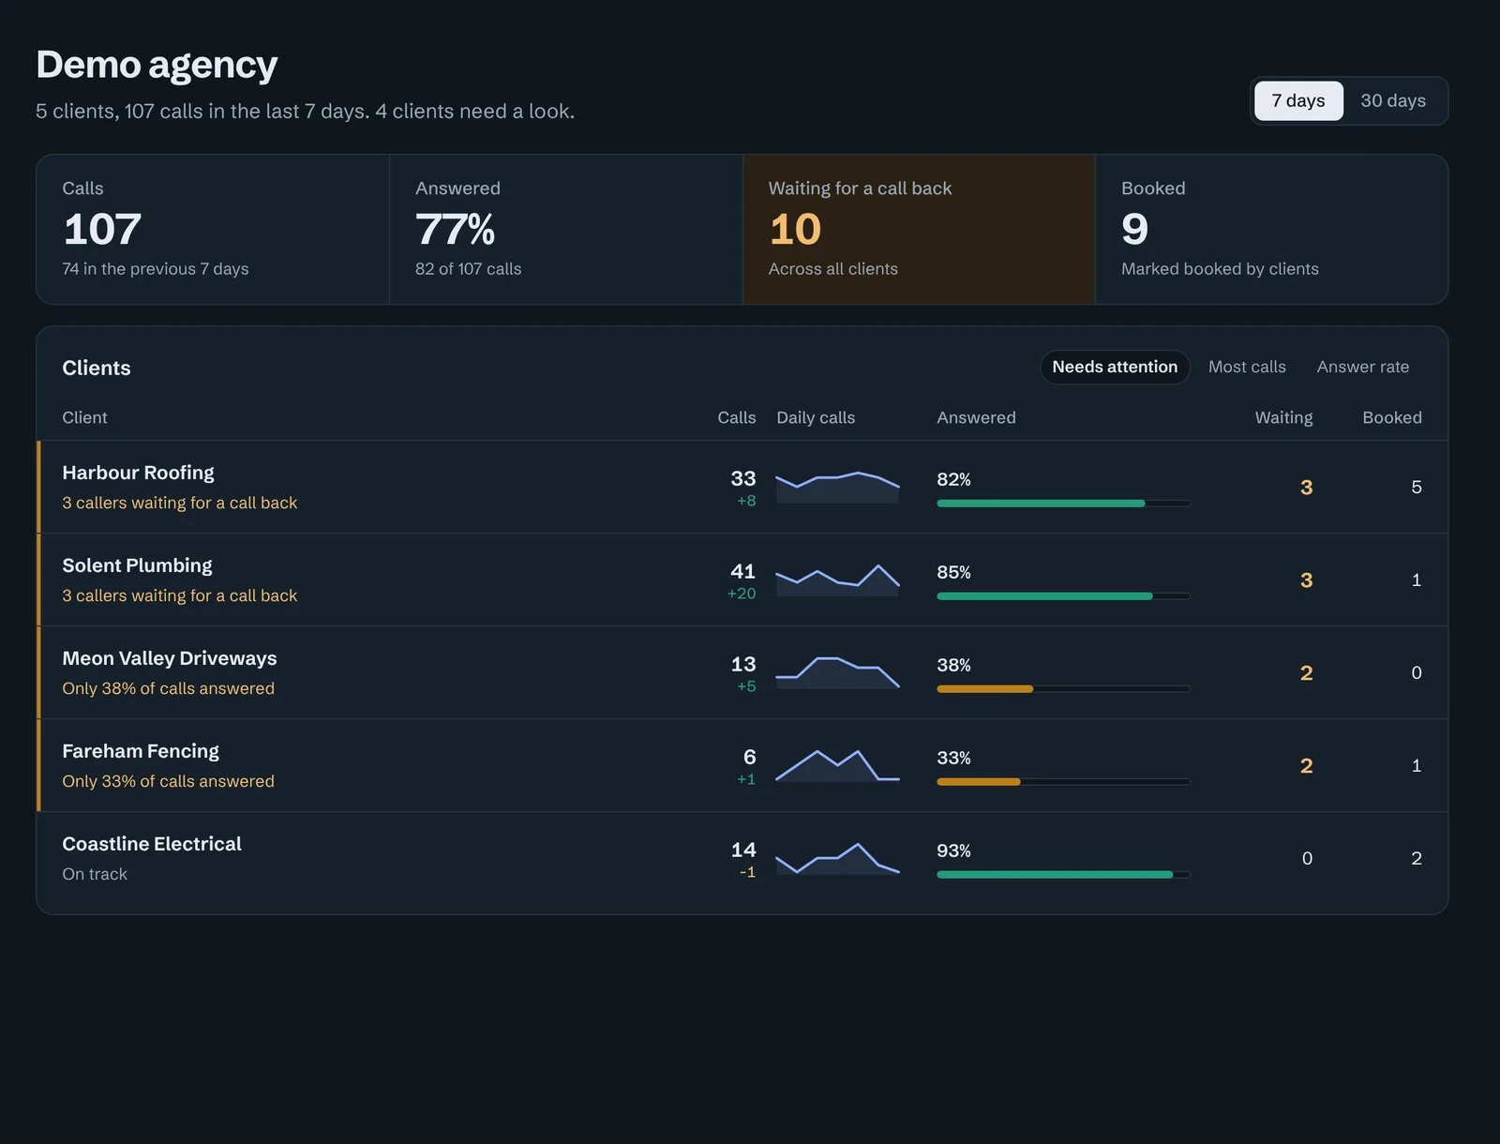The image size is (1500, 1144).
Task: Open the Answered 77% summary card
Action: [x=566, y=229]
